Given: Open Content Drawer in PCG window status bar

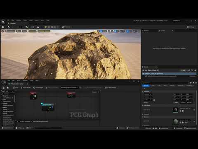Looking at the screenshot, I should pos(8,128).
